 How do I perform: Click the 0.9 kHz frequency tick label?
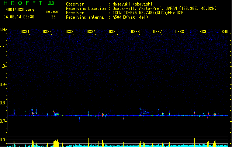coord(3,85)
